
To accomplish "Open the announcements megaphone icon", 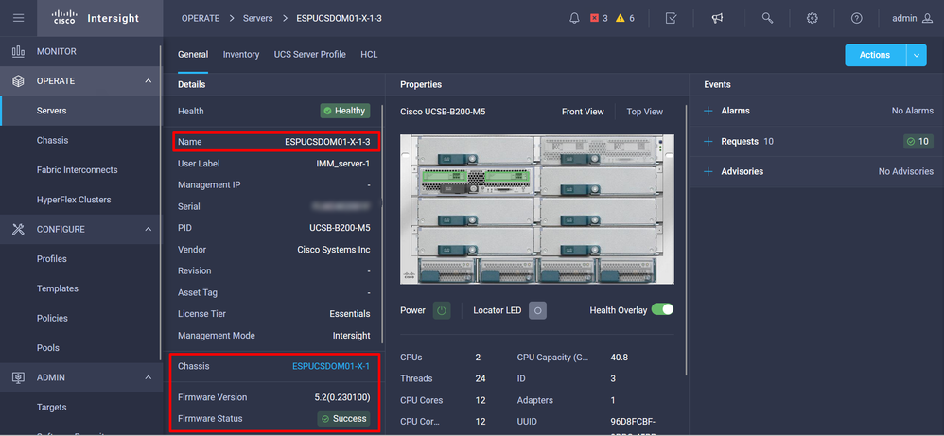I will click(717, 18).
